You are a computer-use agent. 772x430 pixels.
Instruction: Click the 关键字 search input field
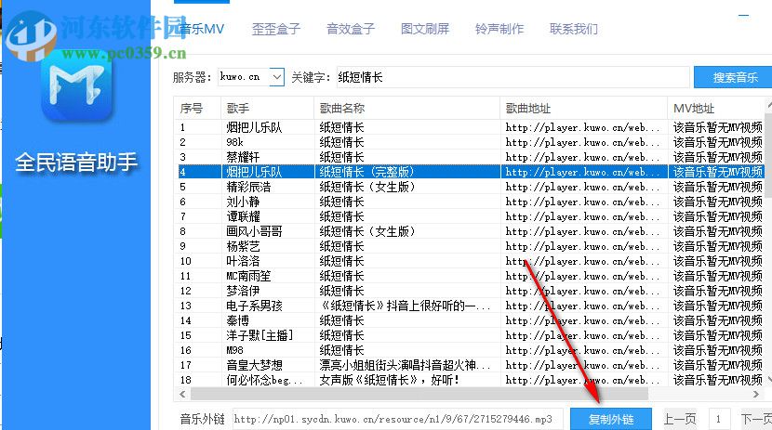512,77
